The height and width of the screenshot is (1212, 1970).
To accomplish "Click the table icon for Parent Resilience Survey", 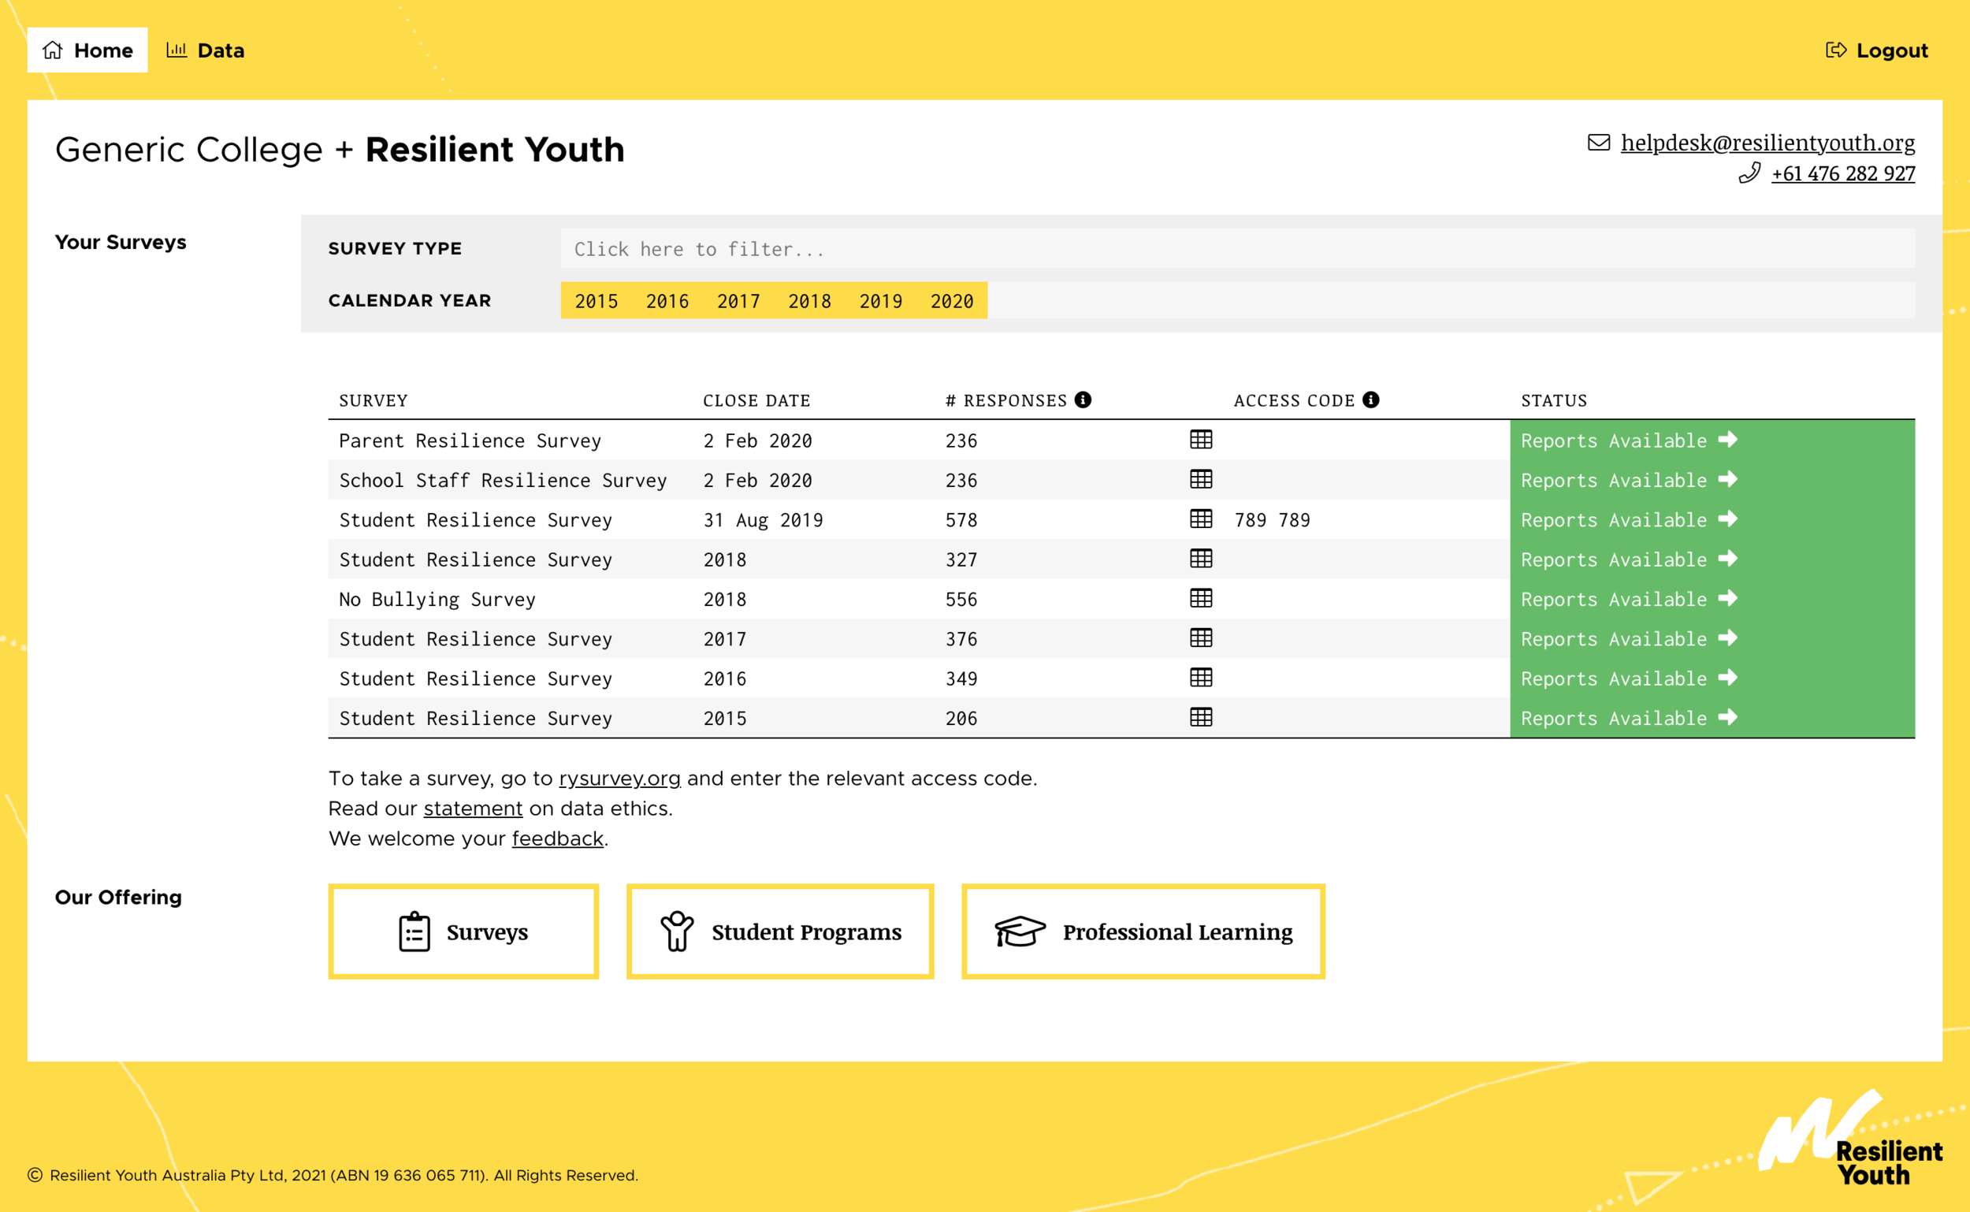I will [x=1201, y=439].
